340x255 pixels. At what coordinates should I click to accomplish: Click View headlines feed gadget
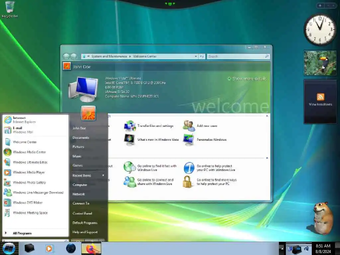tap(320, 102)
